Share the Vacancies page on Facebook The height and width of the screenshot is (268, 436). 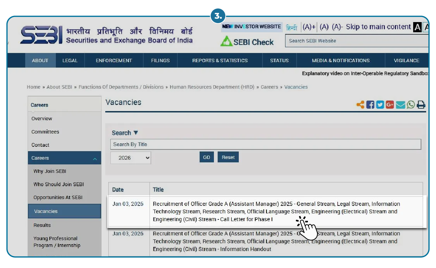tap(370, 105)
